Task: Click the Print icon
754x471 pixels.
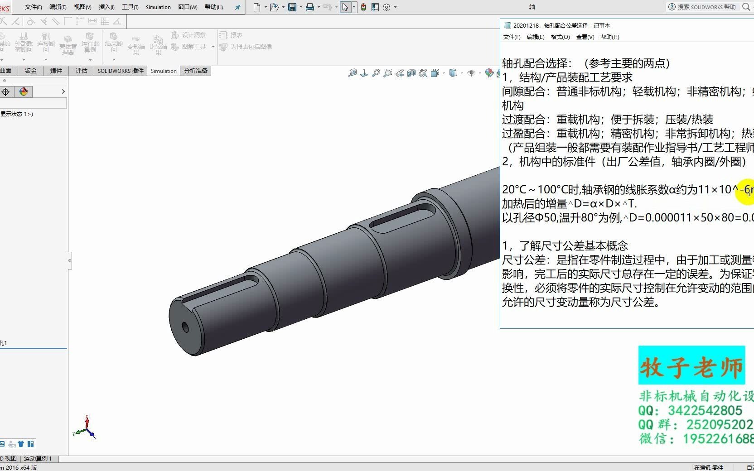Action: 310,7
